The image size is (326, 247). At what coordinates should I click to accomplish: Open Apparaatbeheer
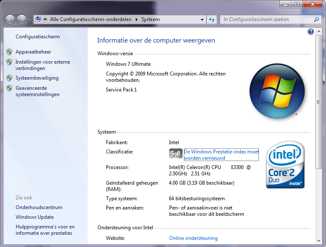[33, 52]
